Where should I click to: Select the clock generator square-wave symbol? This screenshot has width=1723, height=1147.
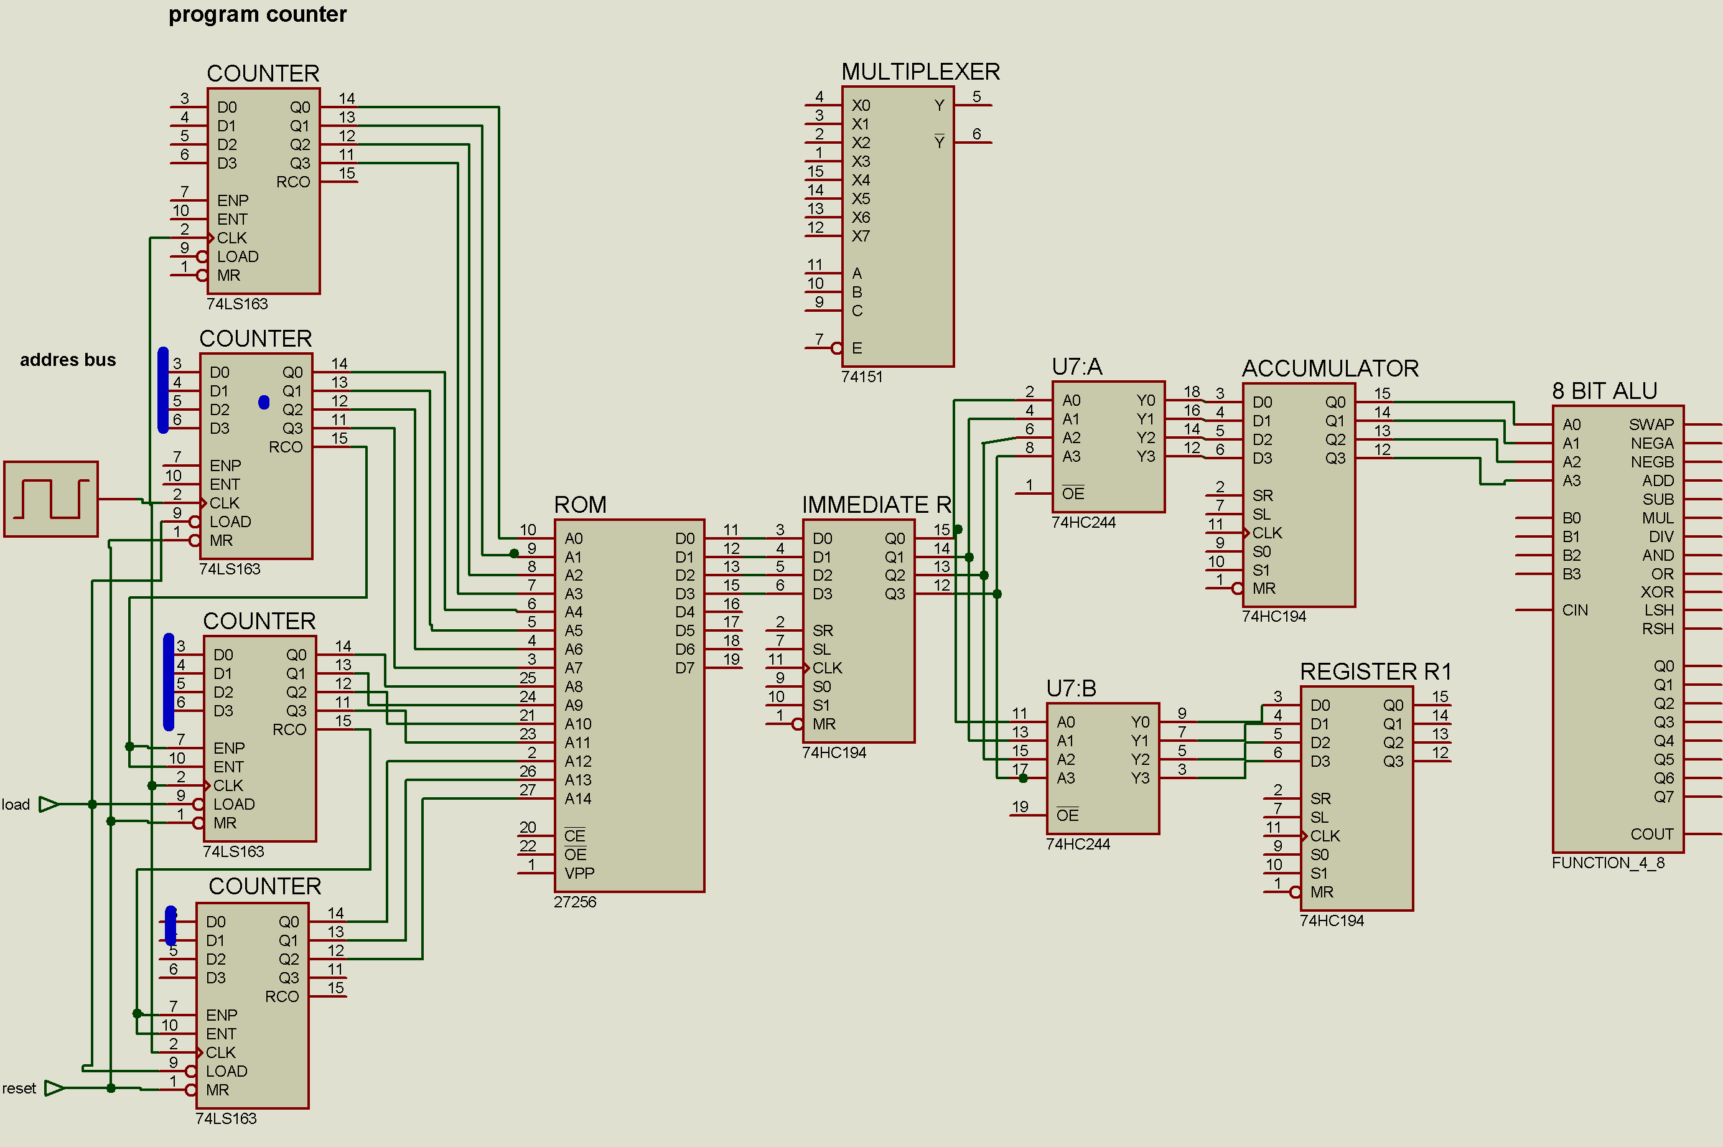click(51, 499)
